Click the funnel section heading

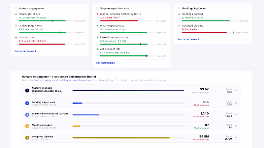[59, 77]
